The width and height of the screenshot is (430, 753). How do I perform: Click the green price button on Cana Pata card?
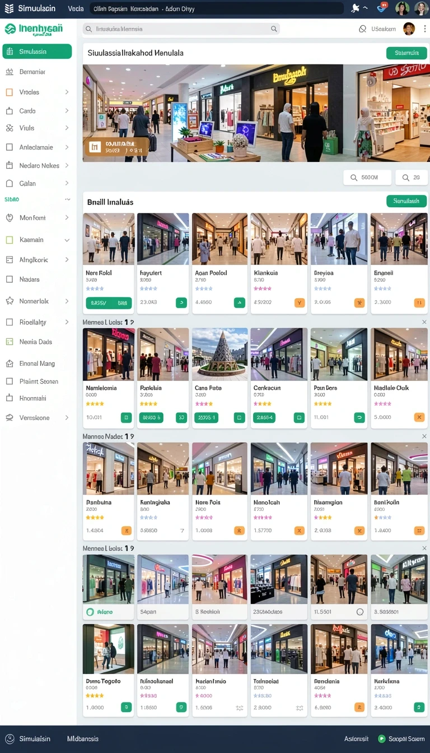click(206, 417)
